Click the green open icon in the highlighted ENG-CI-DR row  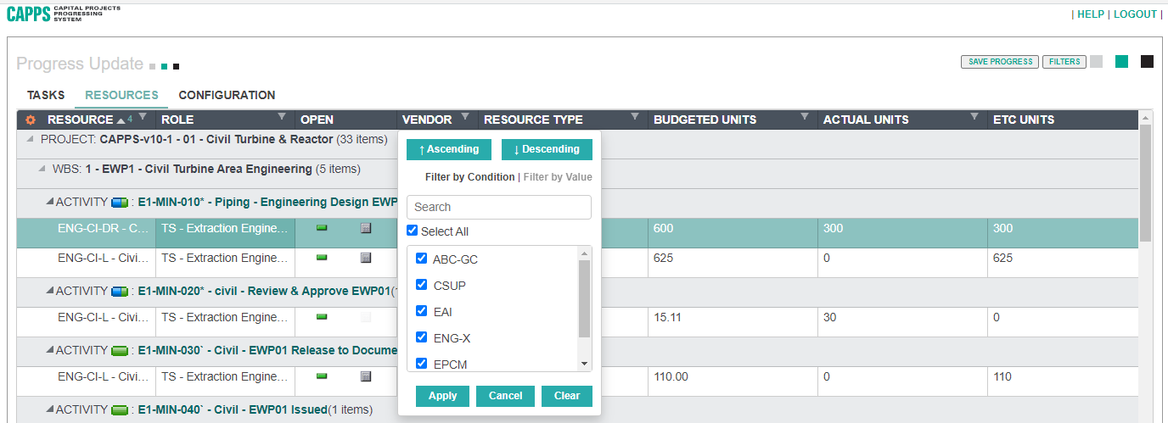tap(322, 228)
